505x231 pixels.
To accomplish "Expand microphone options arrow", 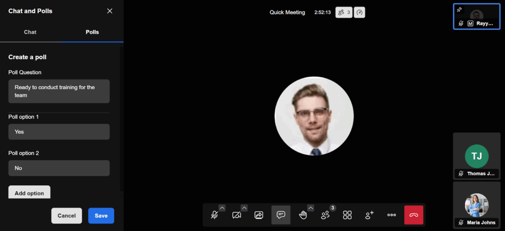I will (222, 208).
